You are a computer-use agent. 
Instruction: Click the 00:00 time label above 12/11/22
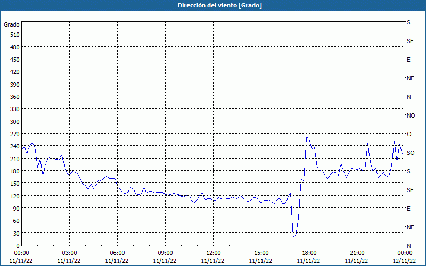[405, 253]
